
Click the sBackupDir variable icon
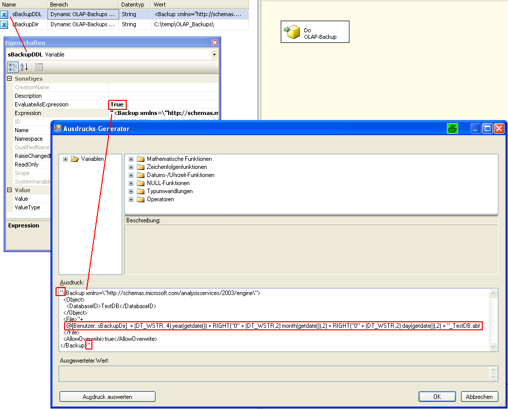click(5, 24)
